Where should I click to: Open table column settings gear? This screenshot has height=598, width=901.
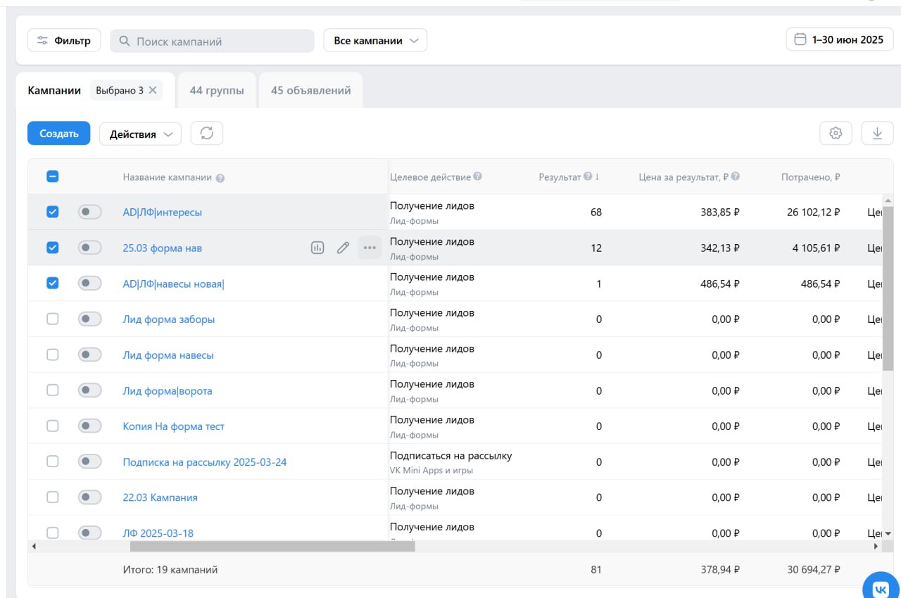(x=836, y=133)
